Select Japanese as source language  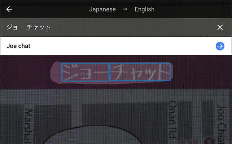coord(102,9)
